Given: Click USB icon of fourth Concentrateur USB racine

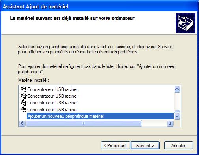Looking at the screenshot, I should pos(24,109).
